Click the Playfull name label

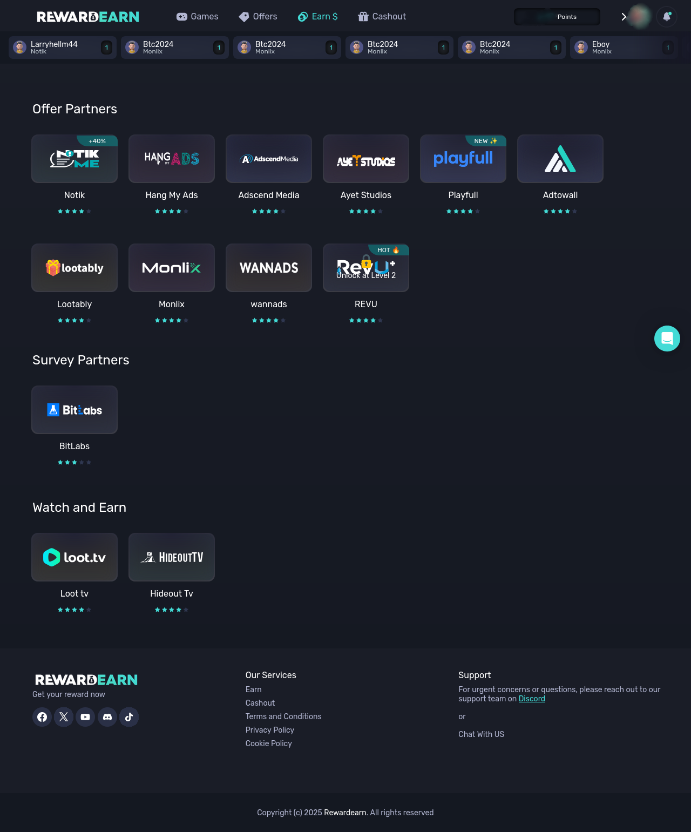tap(463, 195)
